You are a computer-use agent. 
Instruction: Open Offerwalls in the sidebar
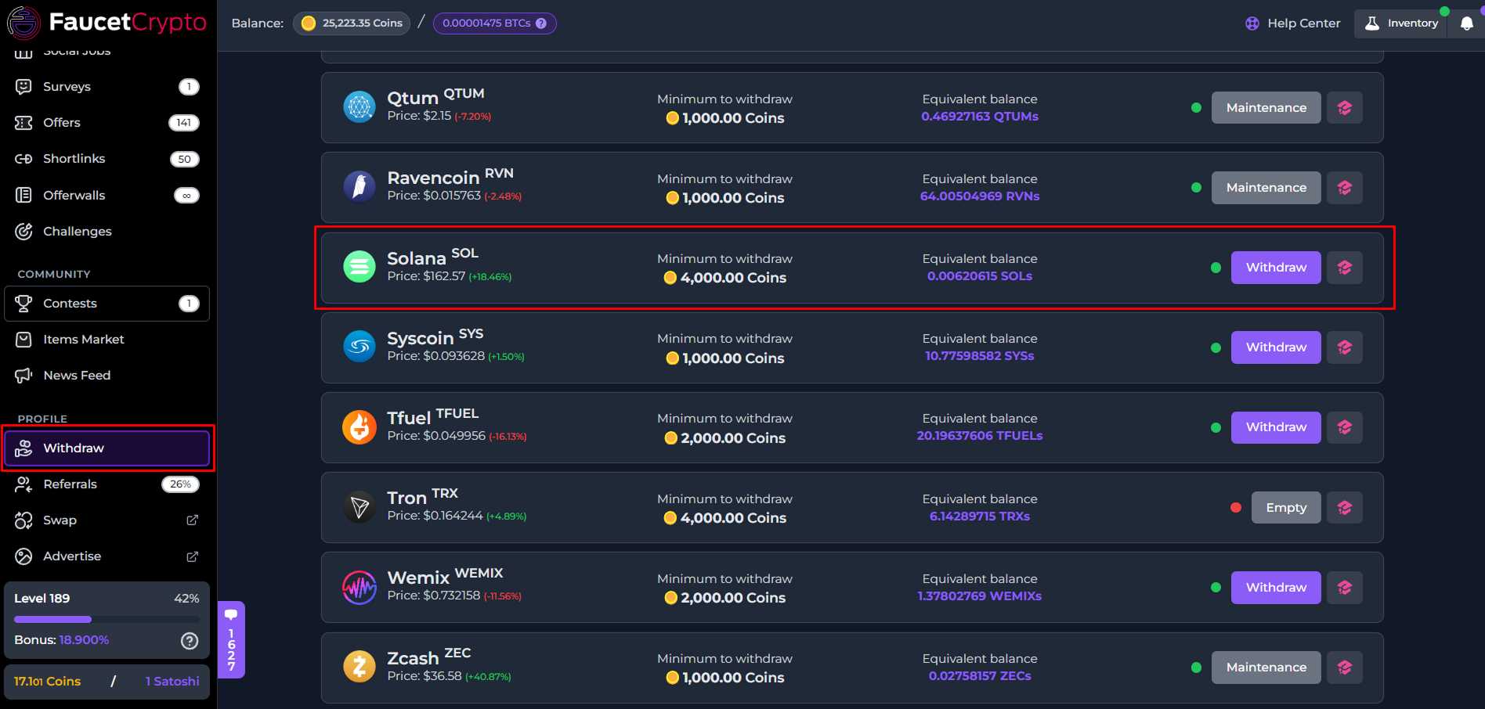point(107,196)
